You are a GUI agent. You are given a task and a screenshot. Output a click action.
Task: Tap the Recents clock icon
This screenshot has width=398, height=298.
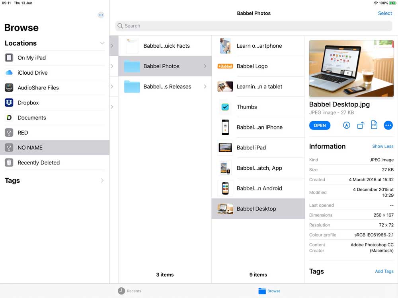point(121,291)
